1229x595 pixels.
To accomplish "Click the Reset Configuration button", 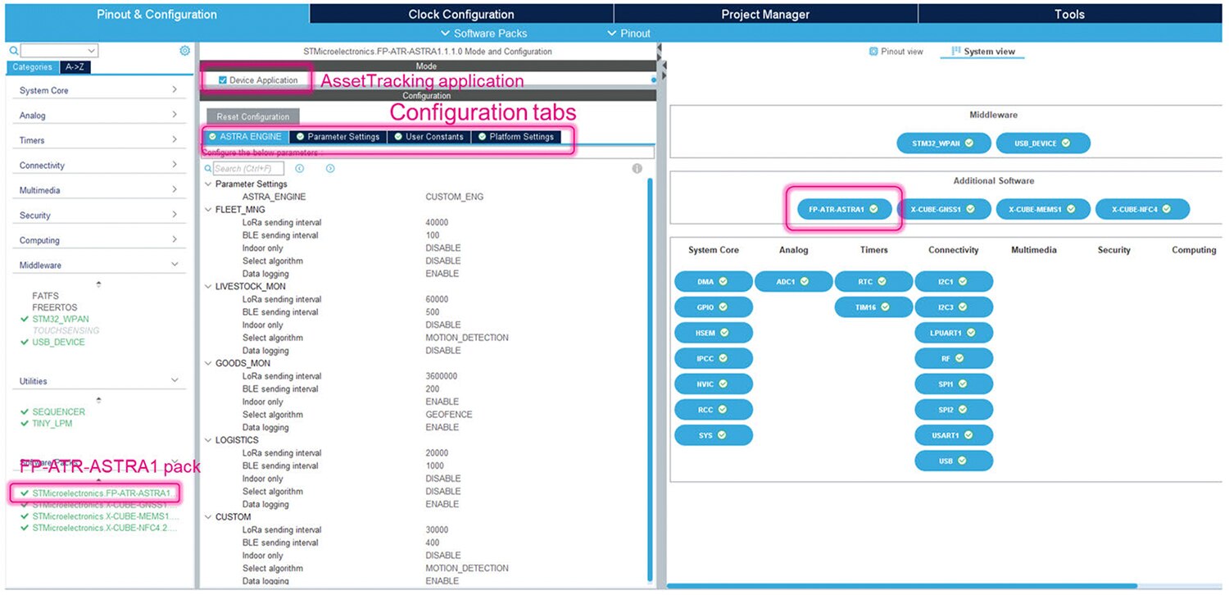I will click(253, 116).
